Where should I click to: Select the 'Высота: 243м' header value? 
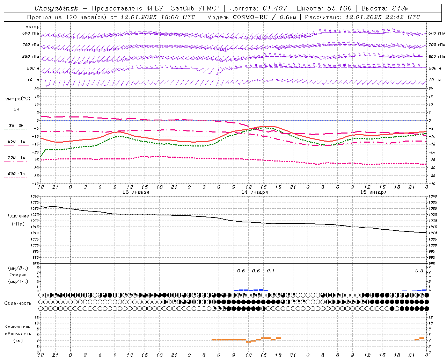[385, 8]
